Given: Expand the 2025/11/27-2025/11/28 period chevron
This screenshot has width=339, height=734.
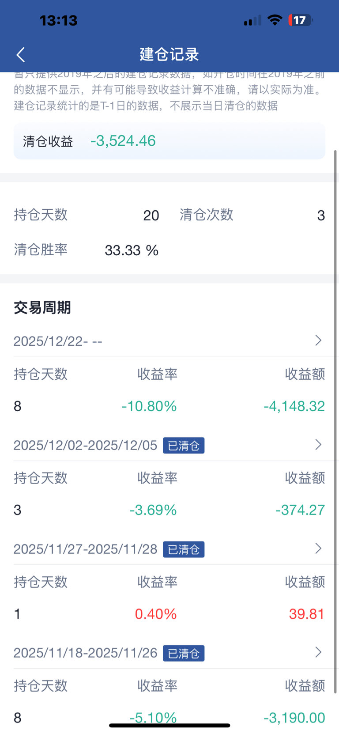Looking at the screenshot, I should [318, 549].
